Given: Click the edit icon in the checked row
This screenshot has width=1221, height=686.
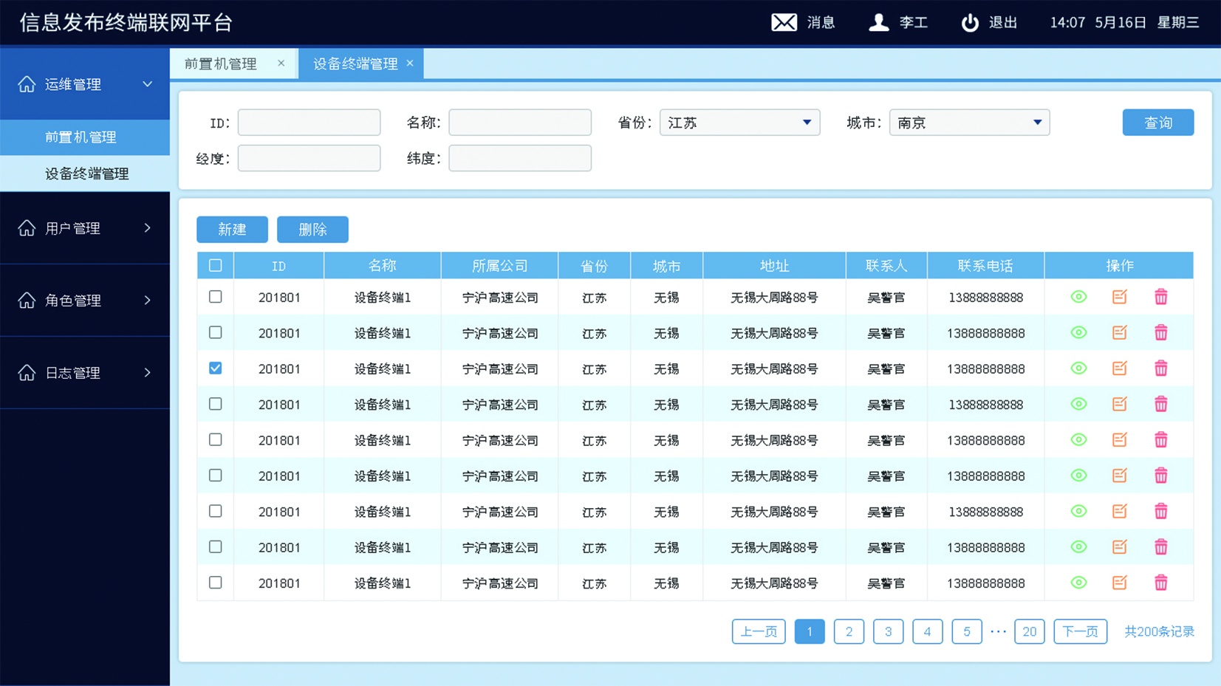Looking at the screenshot, I should point(1119,368).
